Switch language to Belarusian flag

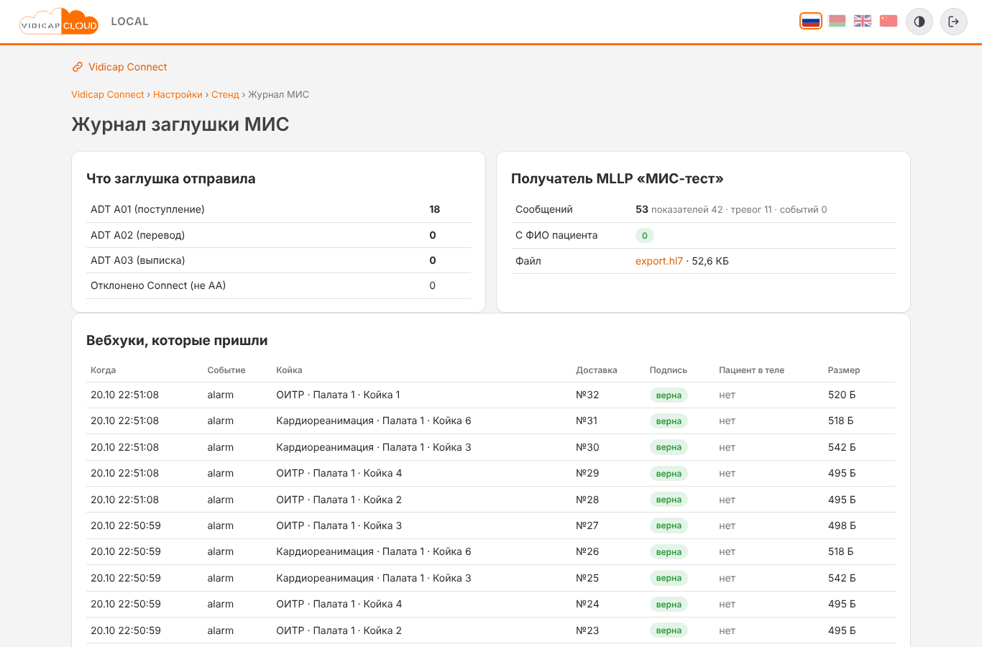(x=837, y=21)
